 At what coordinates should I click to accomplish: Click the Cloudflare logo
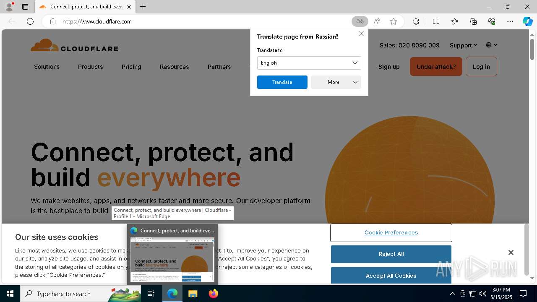pyautogui.click(x=74, y=45)
